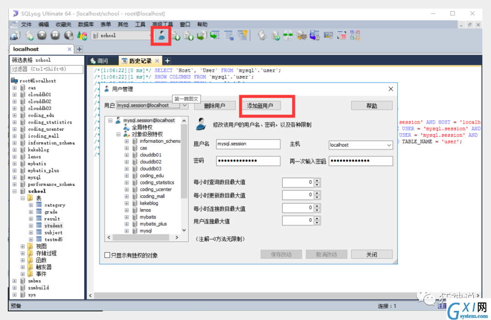This screenshot has width=491, height=320.
Task: Open the Edit menu
Action: point(44,25)
